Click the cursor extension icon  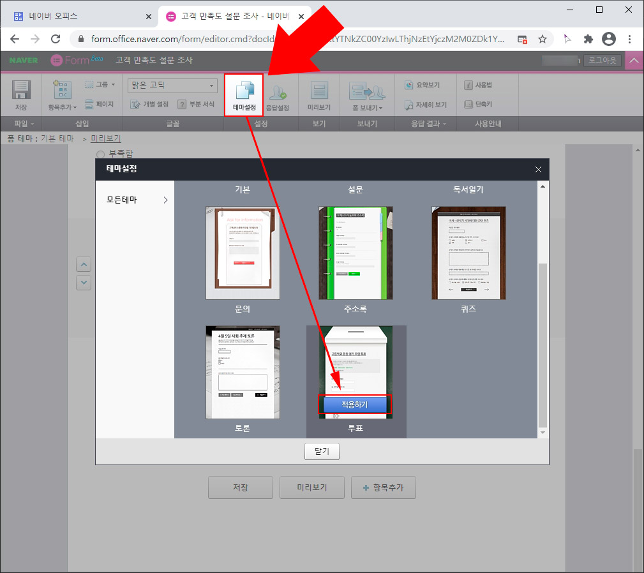tap(567, 39)
